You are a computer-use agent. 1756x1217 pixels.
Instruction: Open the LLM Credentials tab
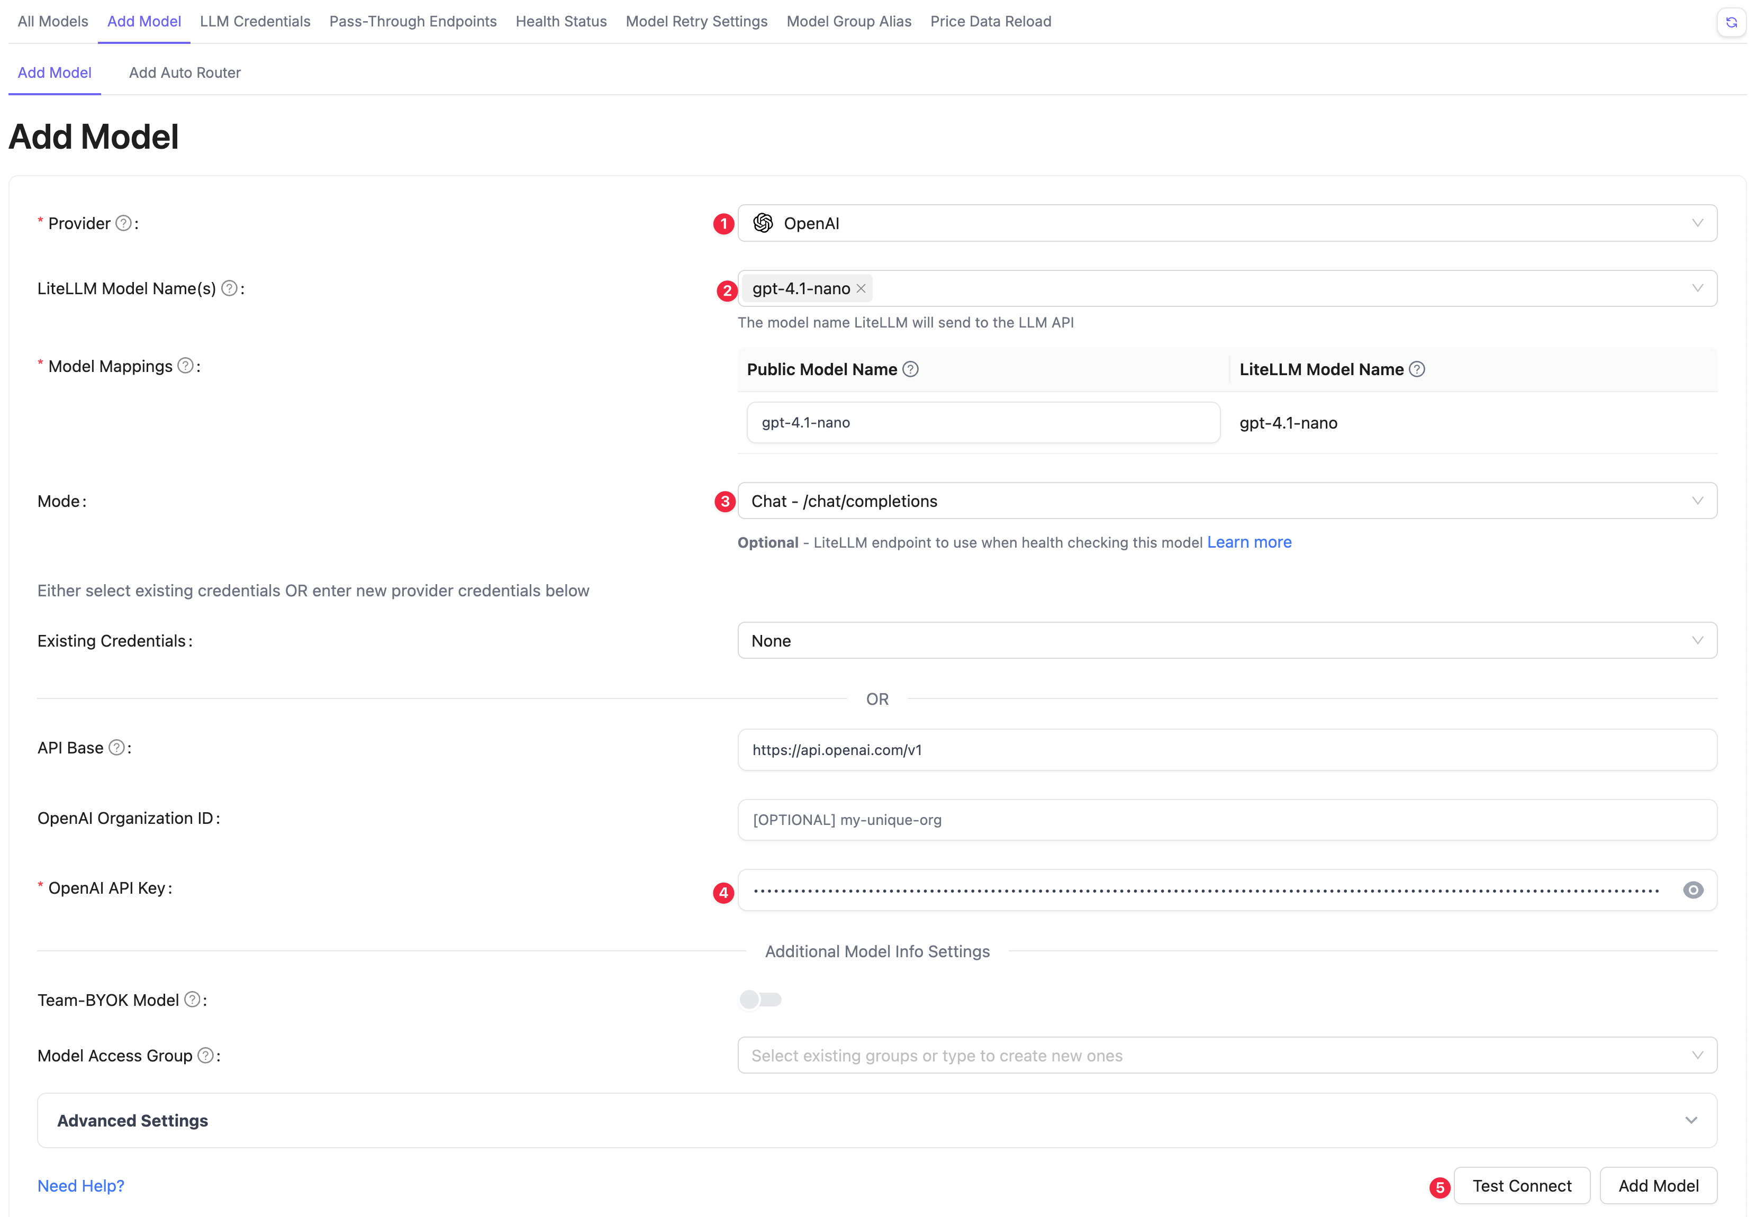(255, 21)
